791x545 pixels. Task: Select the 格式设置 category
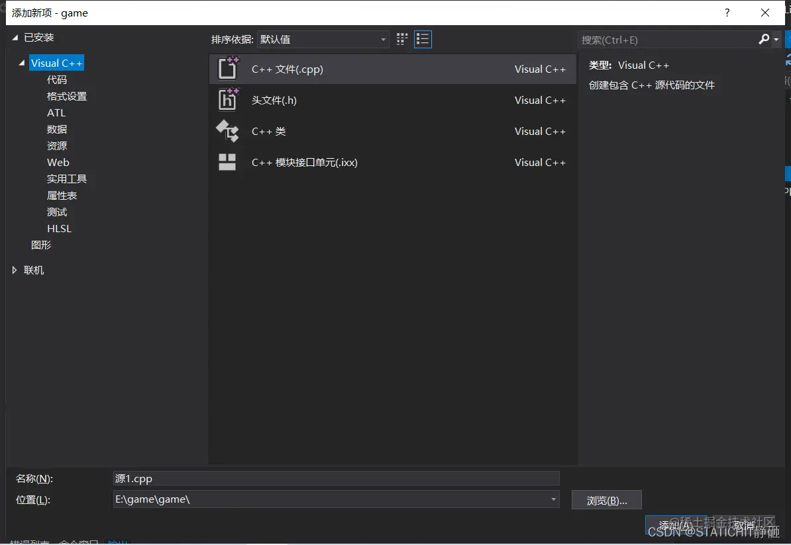pos(67,96)
